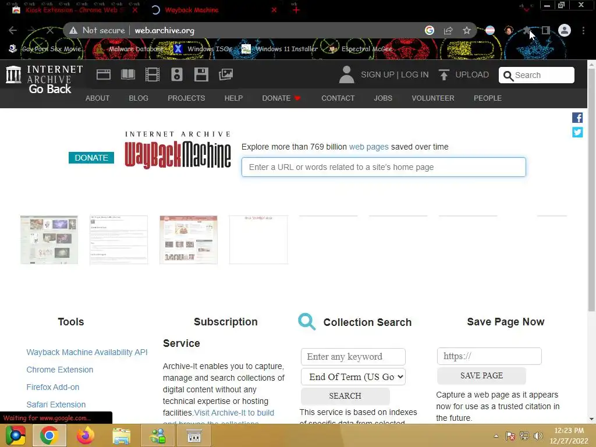Open the Firefox Add-on link
The image size is (596, 447).
point(53,387)
